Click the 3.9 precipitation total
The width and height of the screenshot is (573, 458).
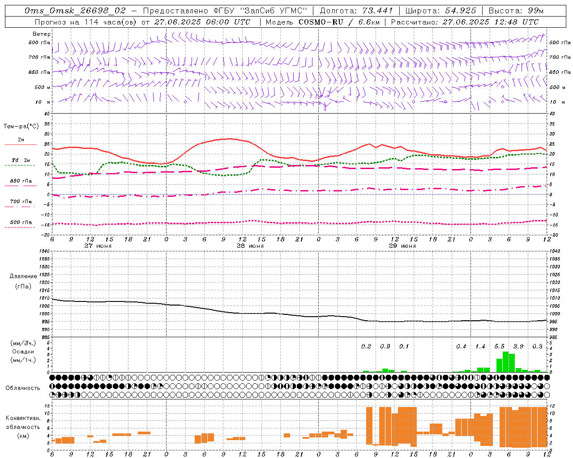518,346
